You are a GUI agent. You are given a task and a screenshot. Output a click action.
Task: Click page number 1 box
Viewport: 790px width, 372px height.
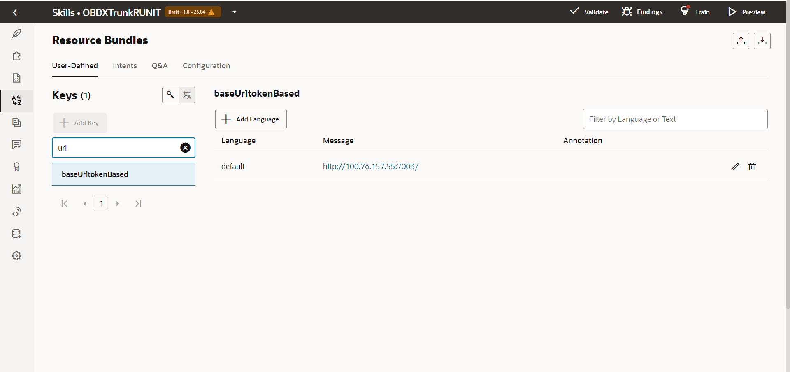tap(101, 203)
